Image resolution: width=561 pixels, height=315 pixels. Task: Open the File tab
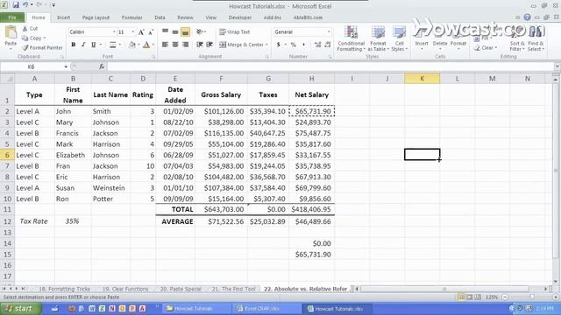tap(12, 17)
